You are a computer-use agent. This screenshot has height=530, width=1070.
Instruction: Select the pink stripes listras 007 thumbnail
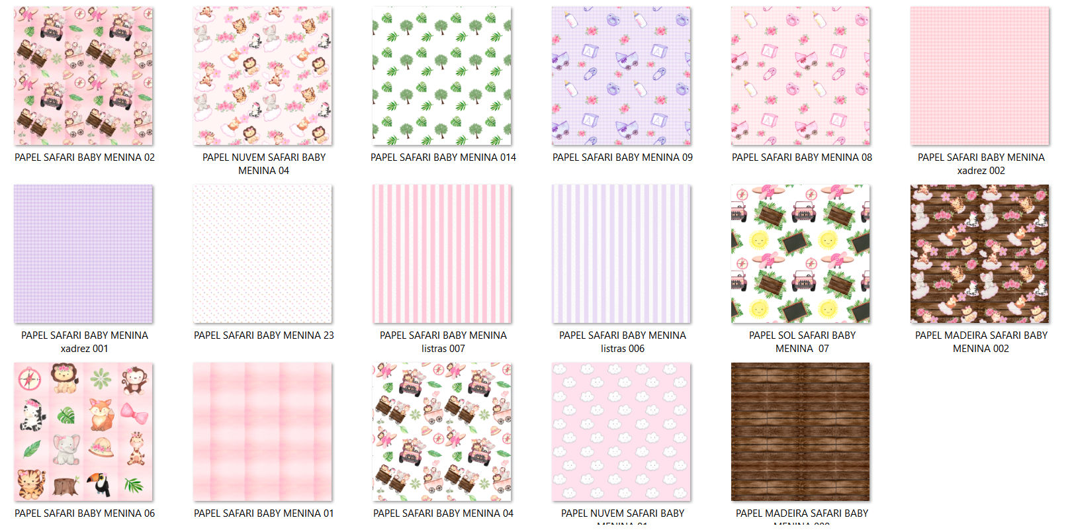tap(442, 254)
